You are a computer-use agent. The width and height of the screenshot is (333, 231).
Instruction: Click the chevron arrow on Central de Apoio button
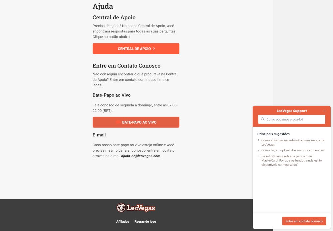[154, 49]
